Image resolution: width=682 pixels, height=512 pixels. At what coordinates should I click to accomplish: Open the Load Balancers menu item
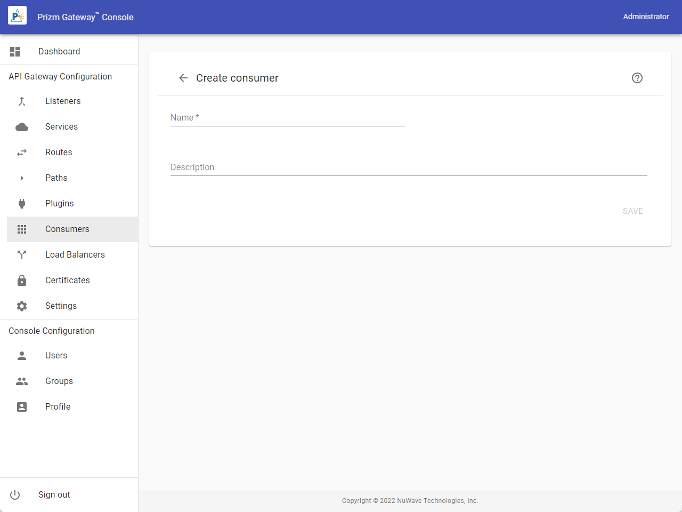[75, 255]
